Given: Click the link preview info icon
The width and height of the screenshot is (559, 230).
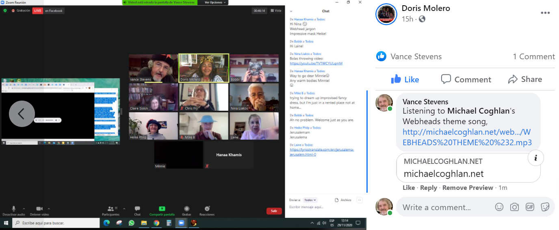Looking at the screenshot, I should pyautogui.click(x=535, y=159).
